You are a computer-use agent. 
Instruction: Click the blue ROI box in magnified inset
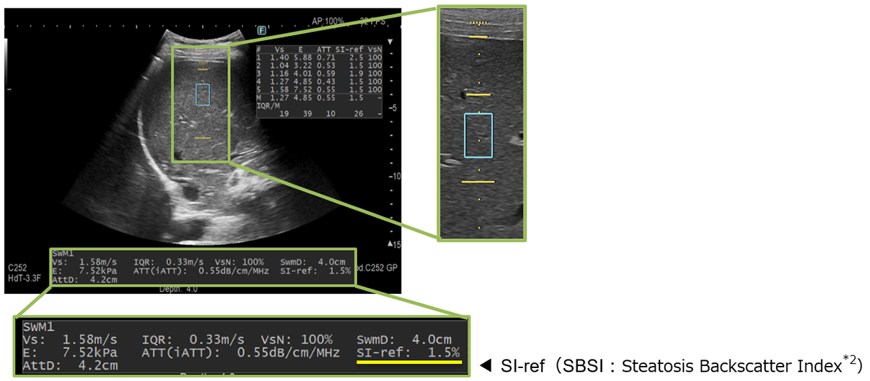(x=478, y=135)
